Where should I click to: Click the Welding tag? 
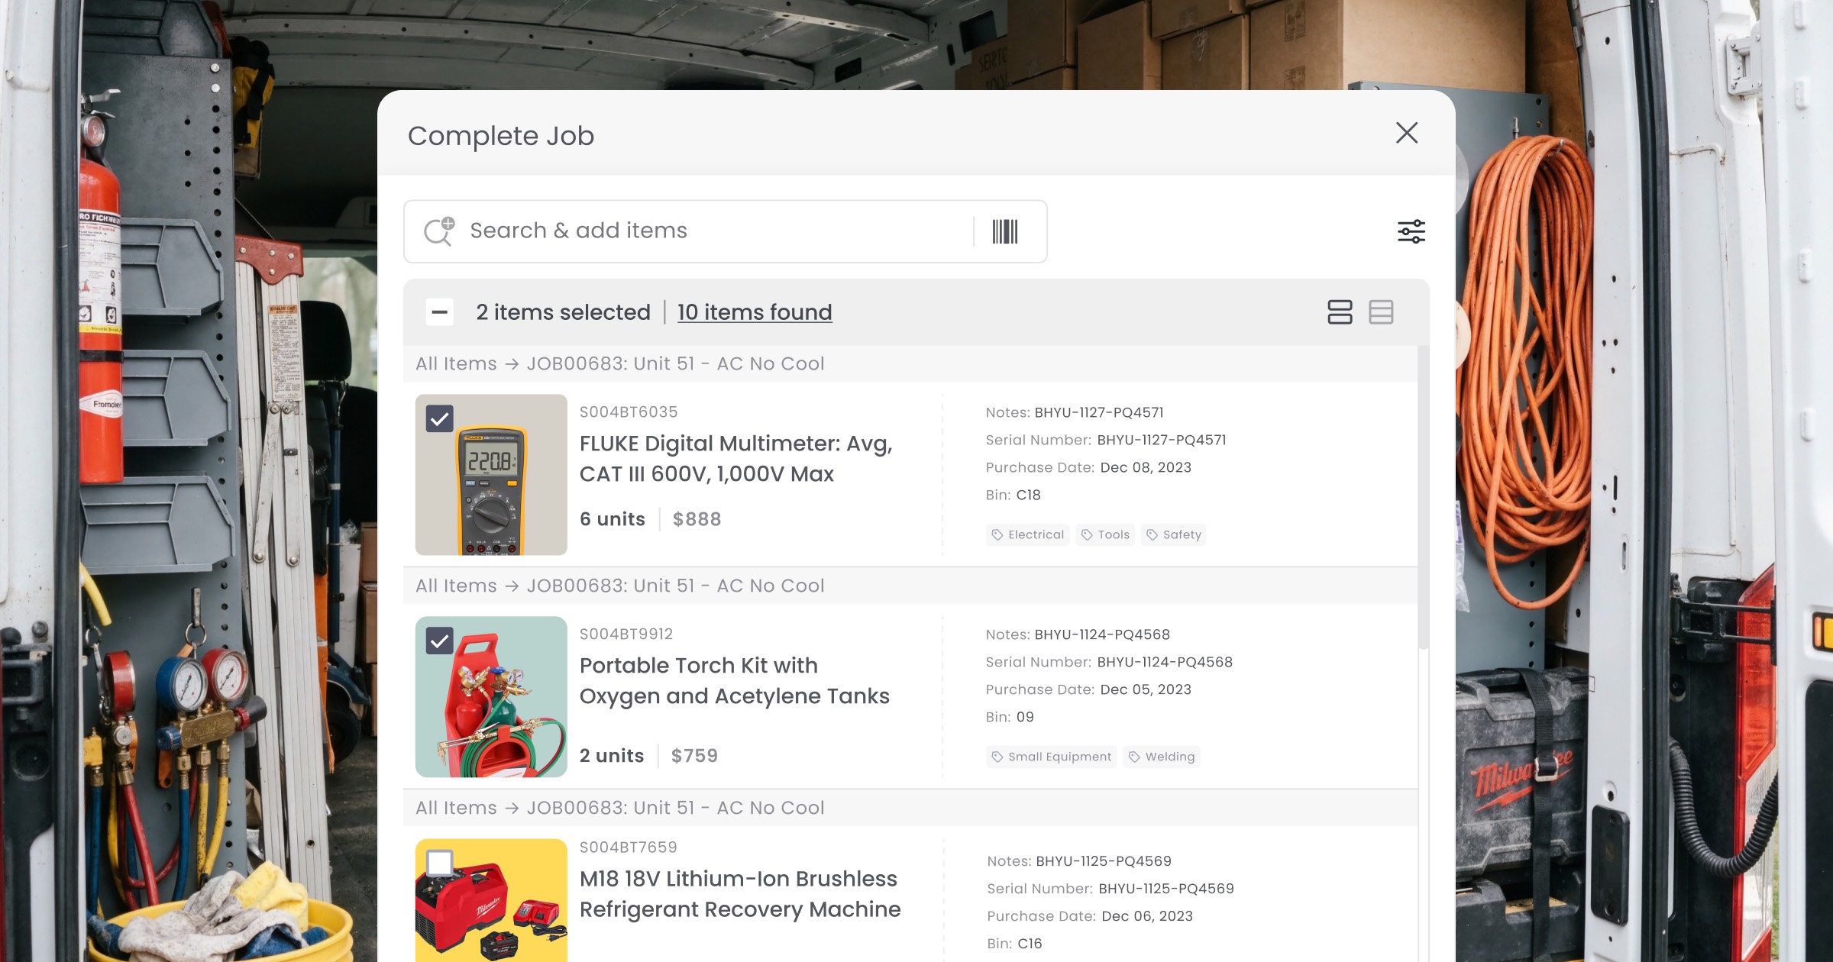tap(1162, 757)
